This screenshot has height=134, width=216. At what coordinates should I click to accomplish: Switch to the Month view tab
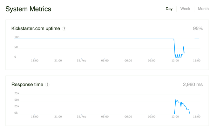click(x=203, y=9)
